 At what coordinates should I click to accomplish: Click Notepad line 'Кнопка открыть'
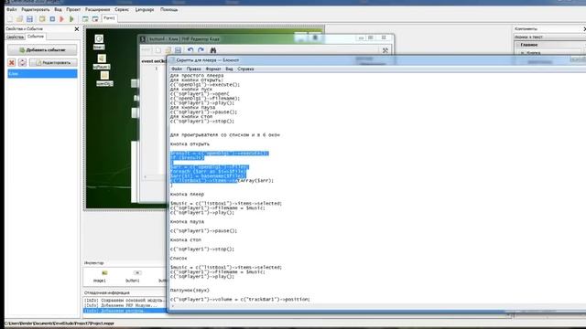click(190, 144)
